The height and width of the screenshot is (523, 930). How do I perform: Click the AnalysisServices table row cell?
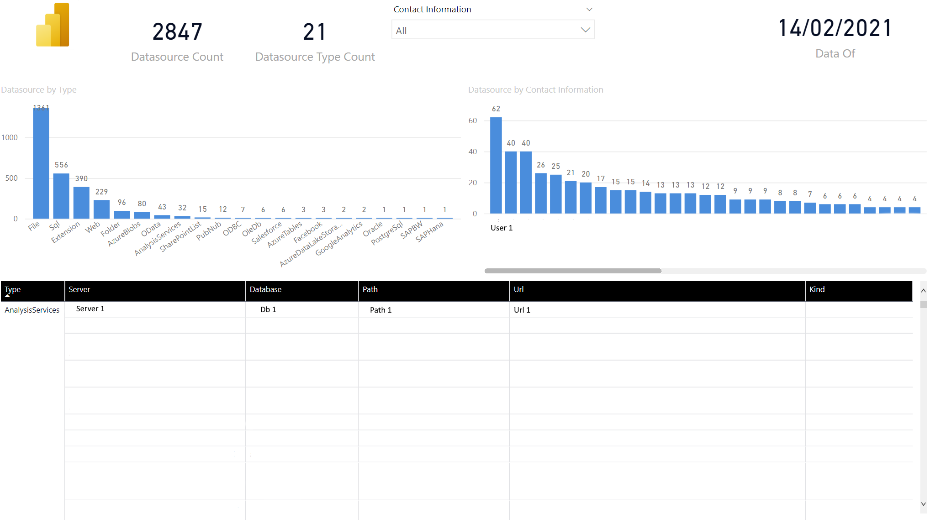32,310
